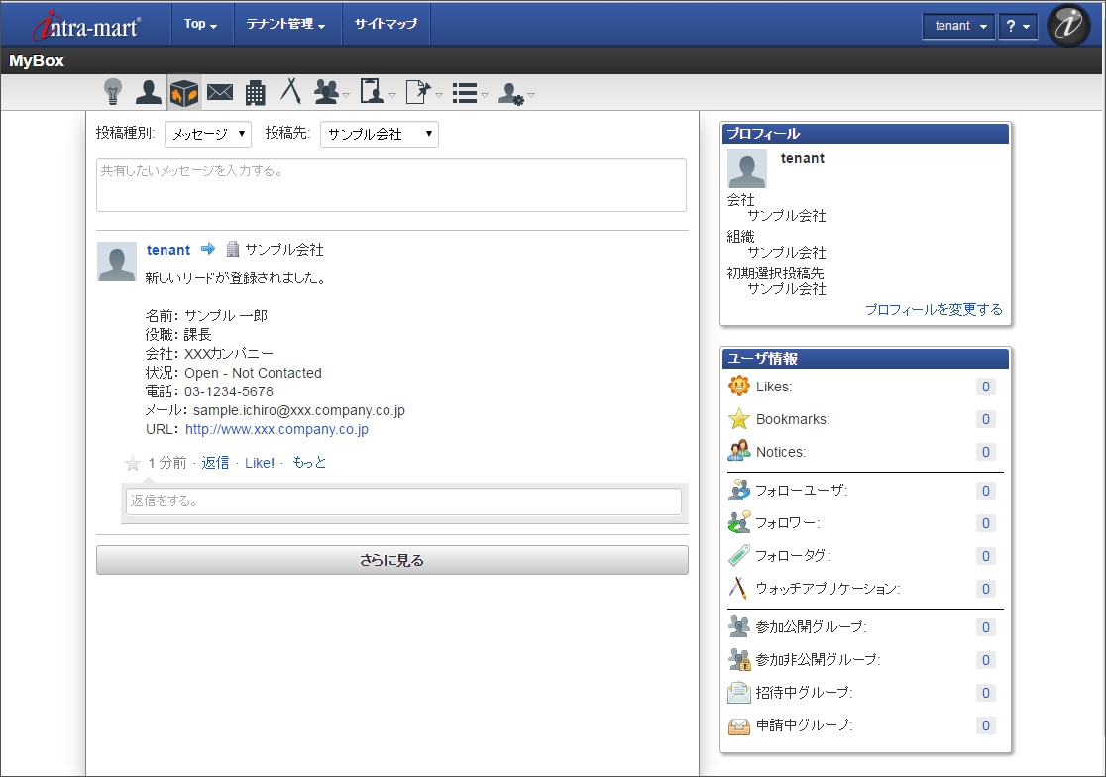Click the bookmark star icon under the post
Screen dimensions: 1106x777
click(133, 463)
